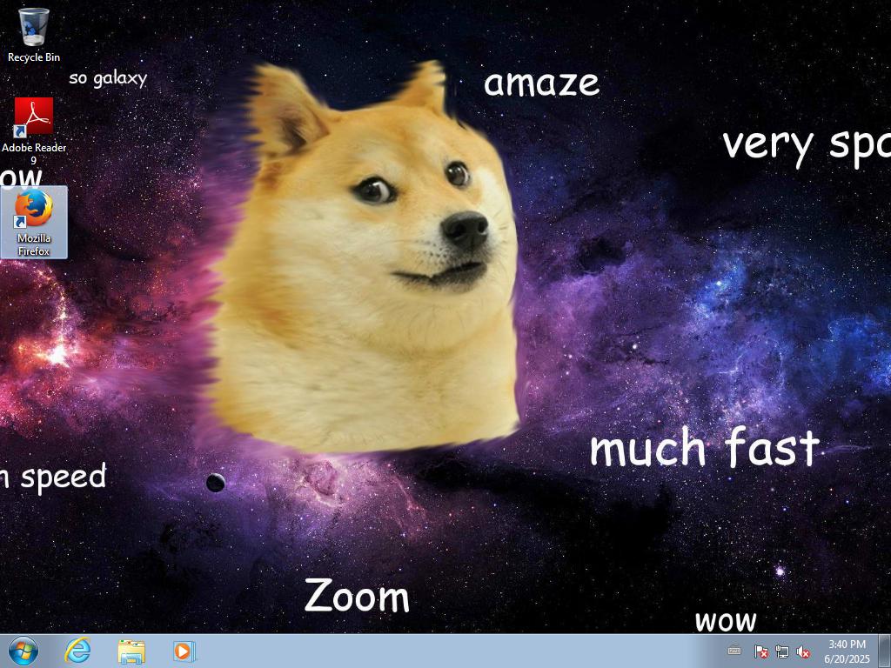Click the 3:40 PM clock time
This screenshot has height=668, width=891.
click(847, 645)
